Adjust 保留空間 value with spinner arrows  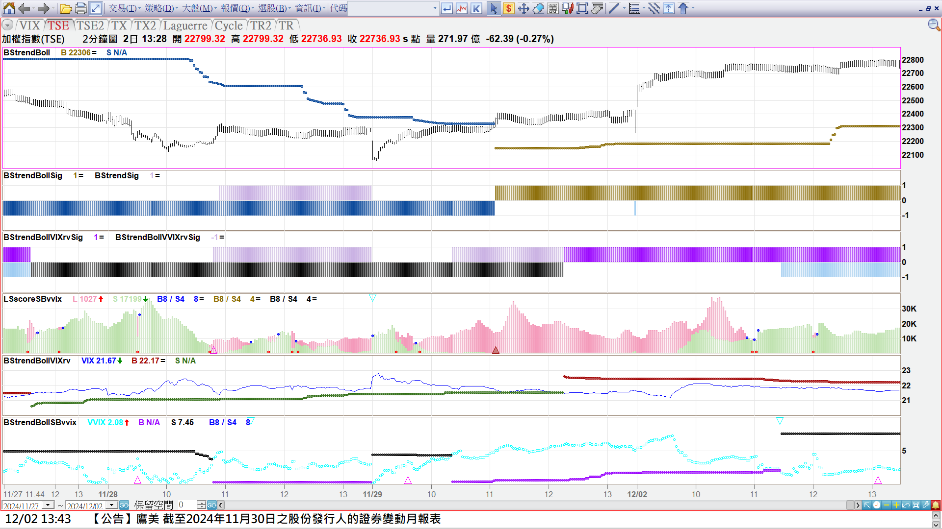click(x=202, y=505)
